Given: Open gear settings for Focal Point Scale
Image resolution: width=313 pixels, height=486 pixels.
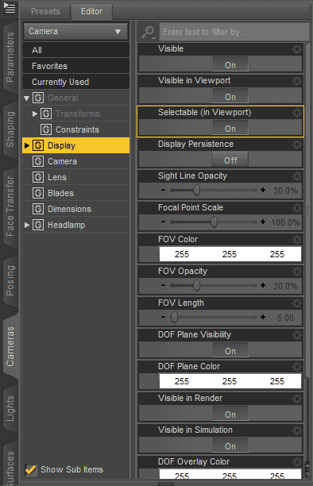Looking at the screenshot, I should [x=297, y=208].
